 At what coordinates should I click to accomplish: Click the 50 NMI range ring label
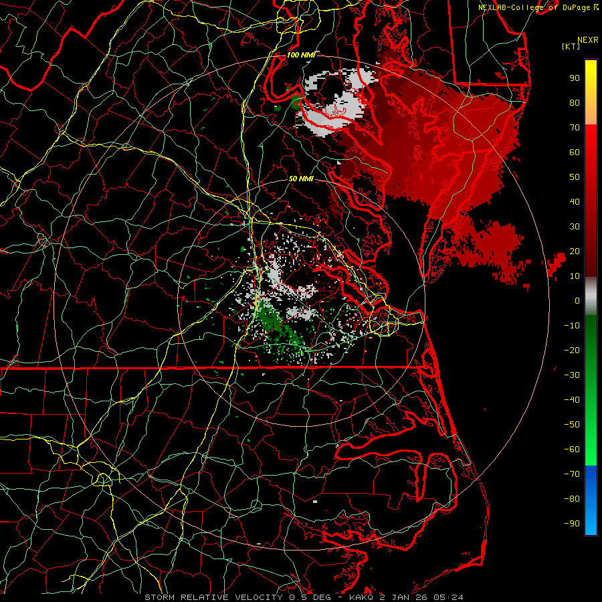click(300, 179)
